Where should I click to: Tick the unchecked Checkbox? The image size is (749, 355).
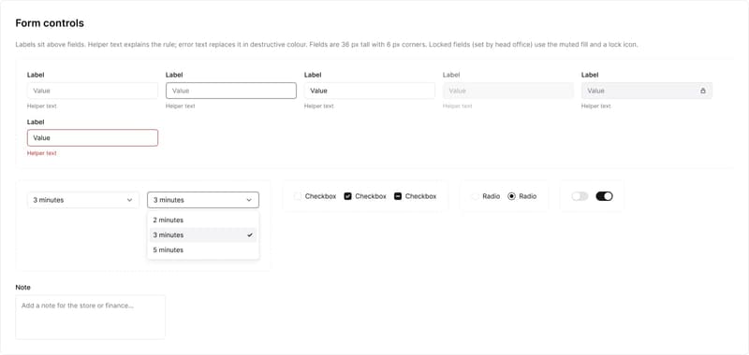coord(298,196)
